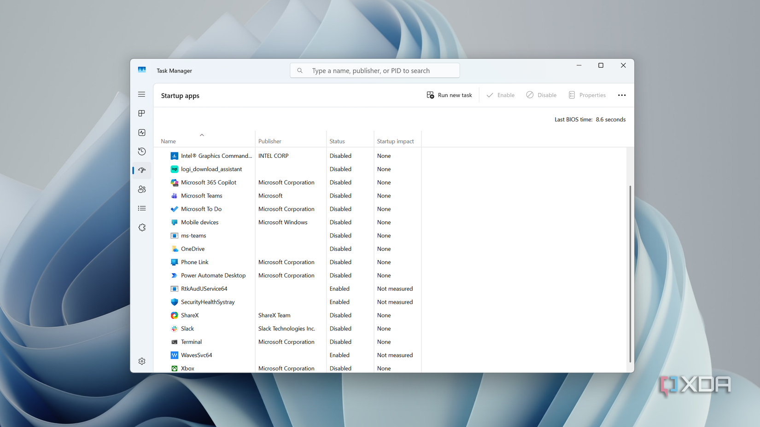Open Task Manager settings gear
Viewport: 760px width, 427px height.
pos(142,361)
